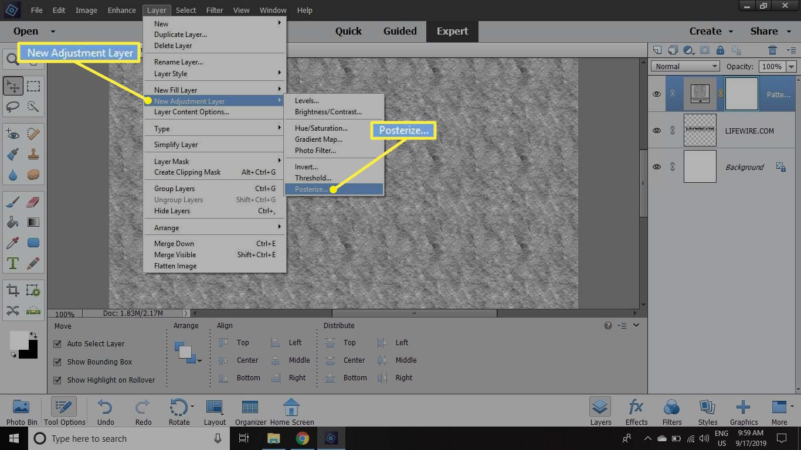Toggle Show Bounding Box checkbox
Viewport: 801px width, 450px height.
pyautogui.click(x=57, y=362)
